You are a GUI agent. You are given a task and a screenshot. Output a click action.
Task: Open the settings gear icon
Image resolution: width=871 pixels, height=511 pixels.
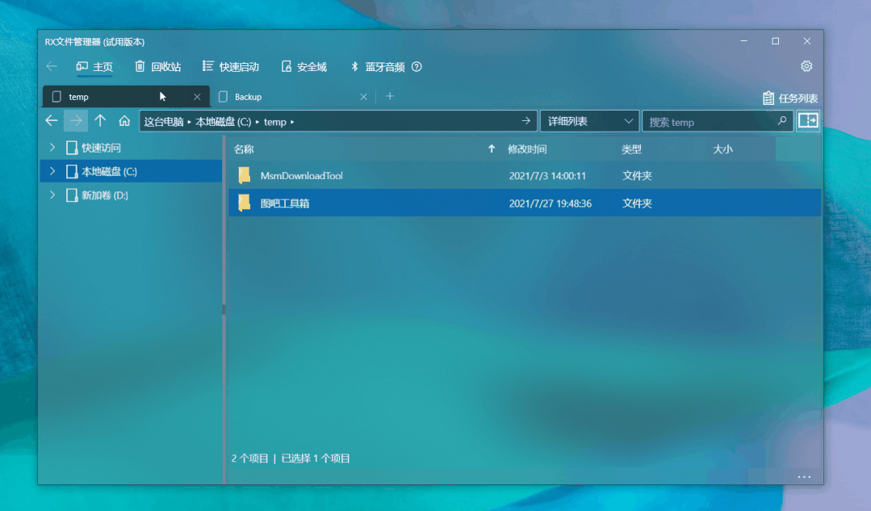806,66
